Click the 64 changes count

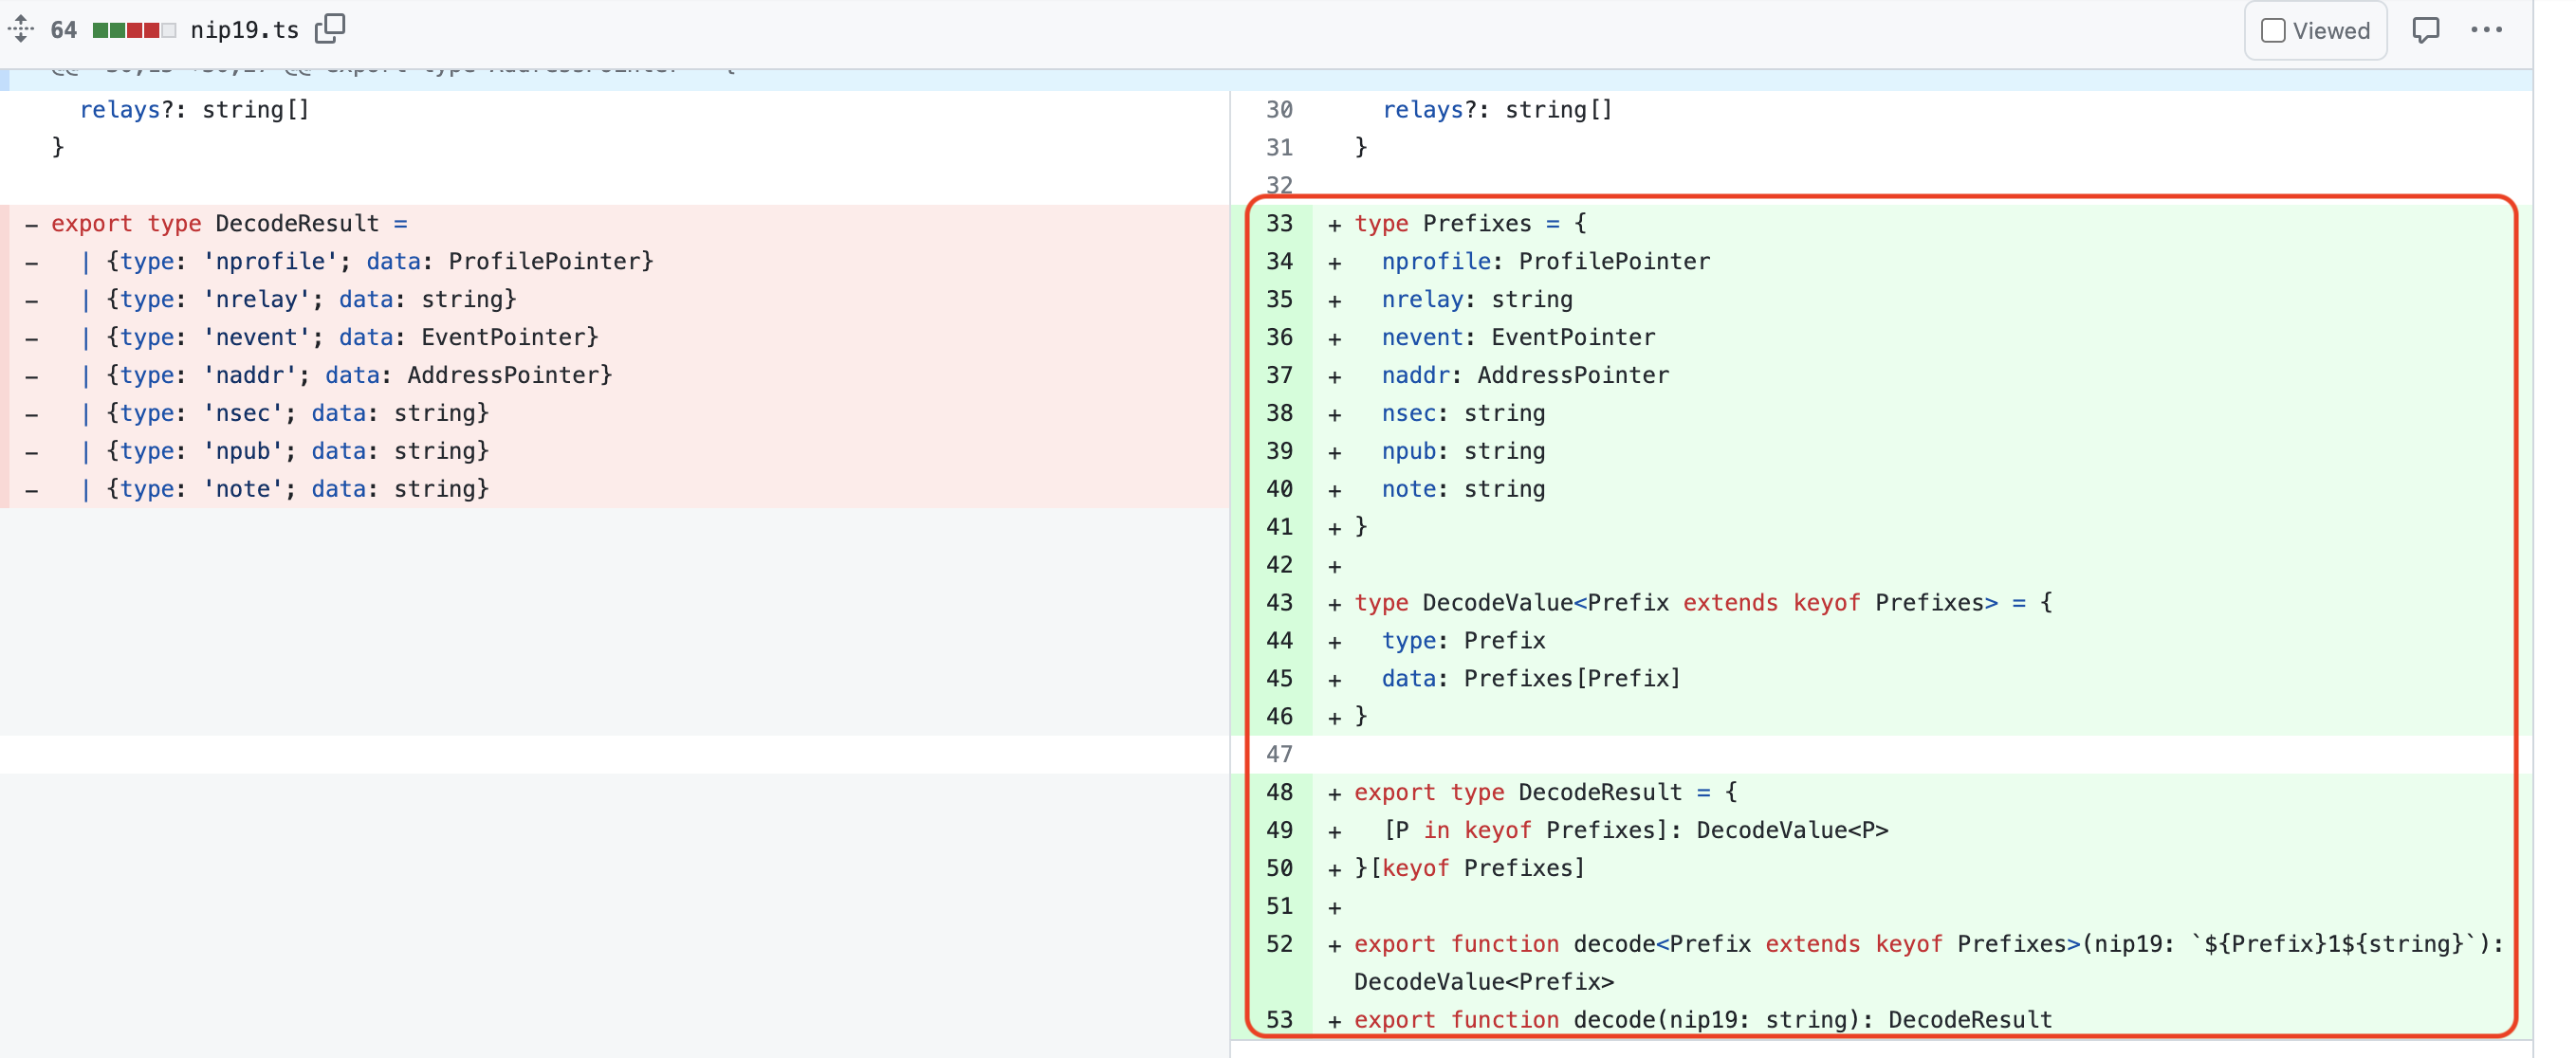[63, 30]
